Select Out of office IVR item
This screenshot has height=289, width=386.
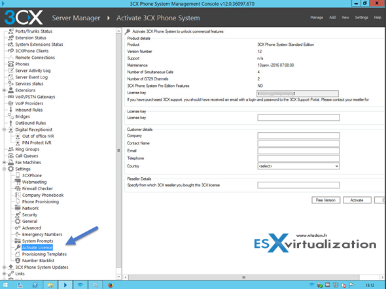click(38, 136)
